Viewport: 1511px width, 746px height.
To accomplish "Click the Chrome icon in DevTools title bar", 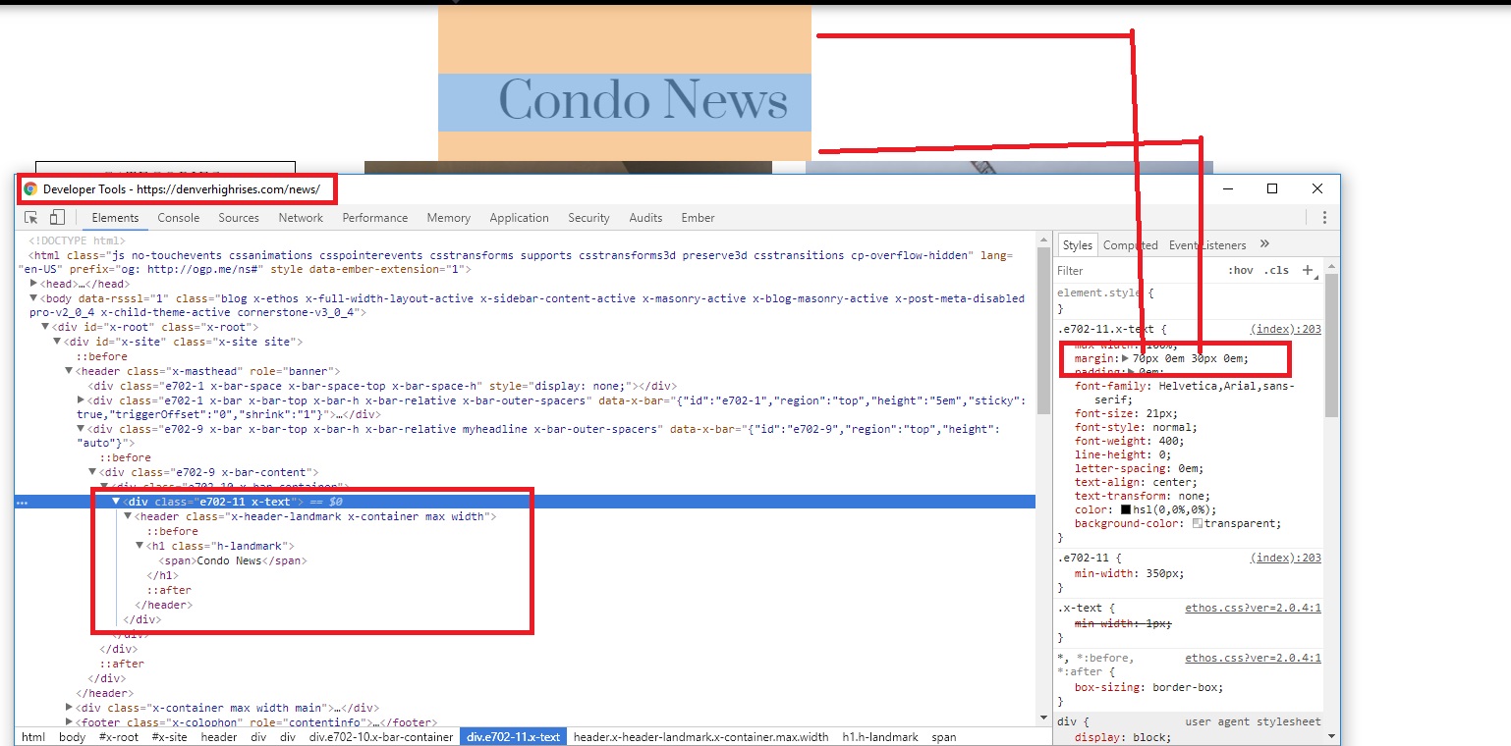I will click(30, 188).
